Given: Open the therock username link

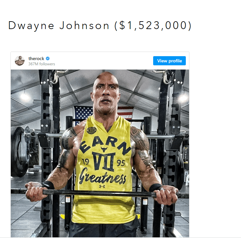Looking at the screenshot, I should 36,58.
